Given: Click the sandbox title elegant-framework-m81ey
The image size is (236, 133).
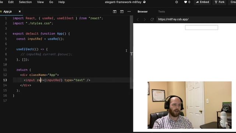Looking at the screenshot, I should 123,2.
